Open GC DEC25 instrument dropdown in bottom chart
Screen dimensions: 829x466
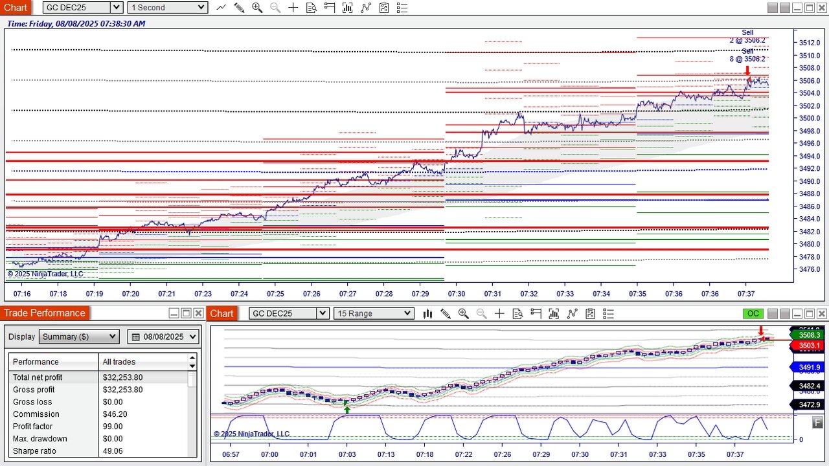pos(289,313)
